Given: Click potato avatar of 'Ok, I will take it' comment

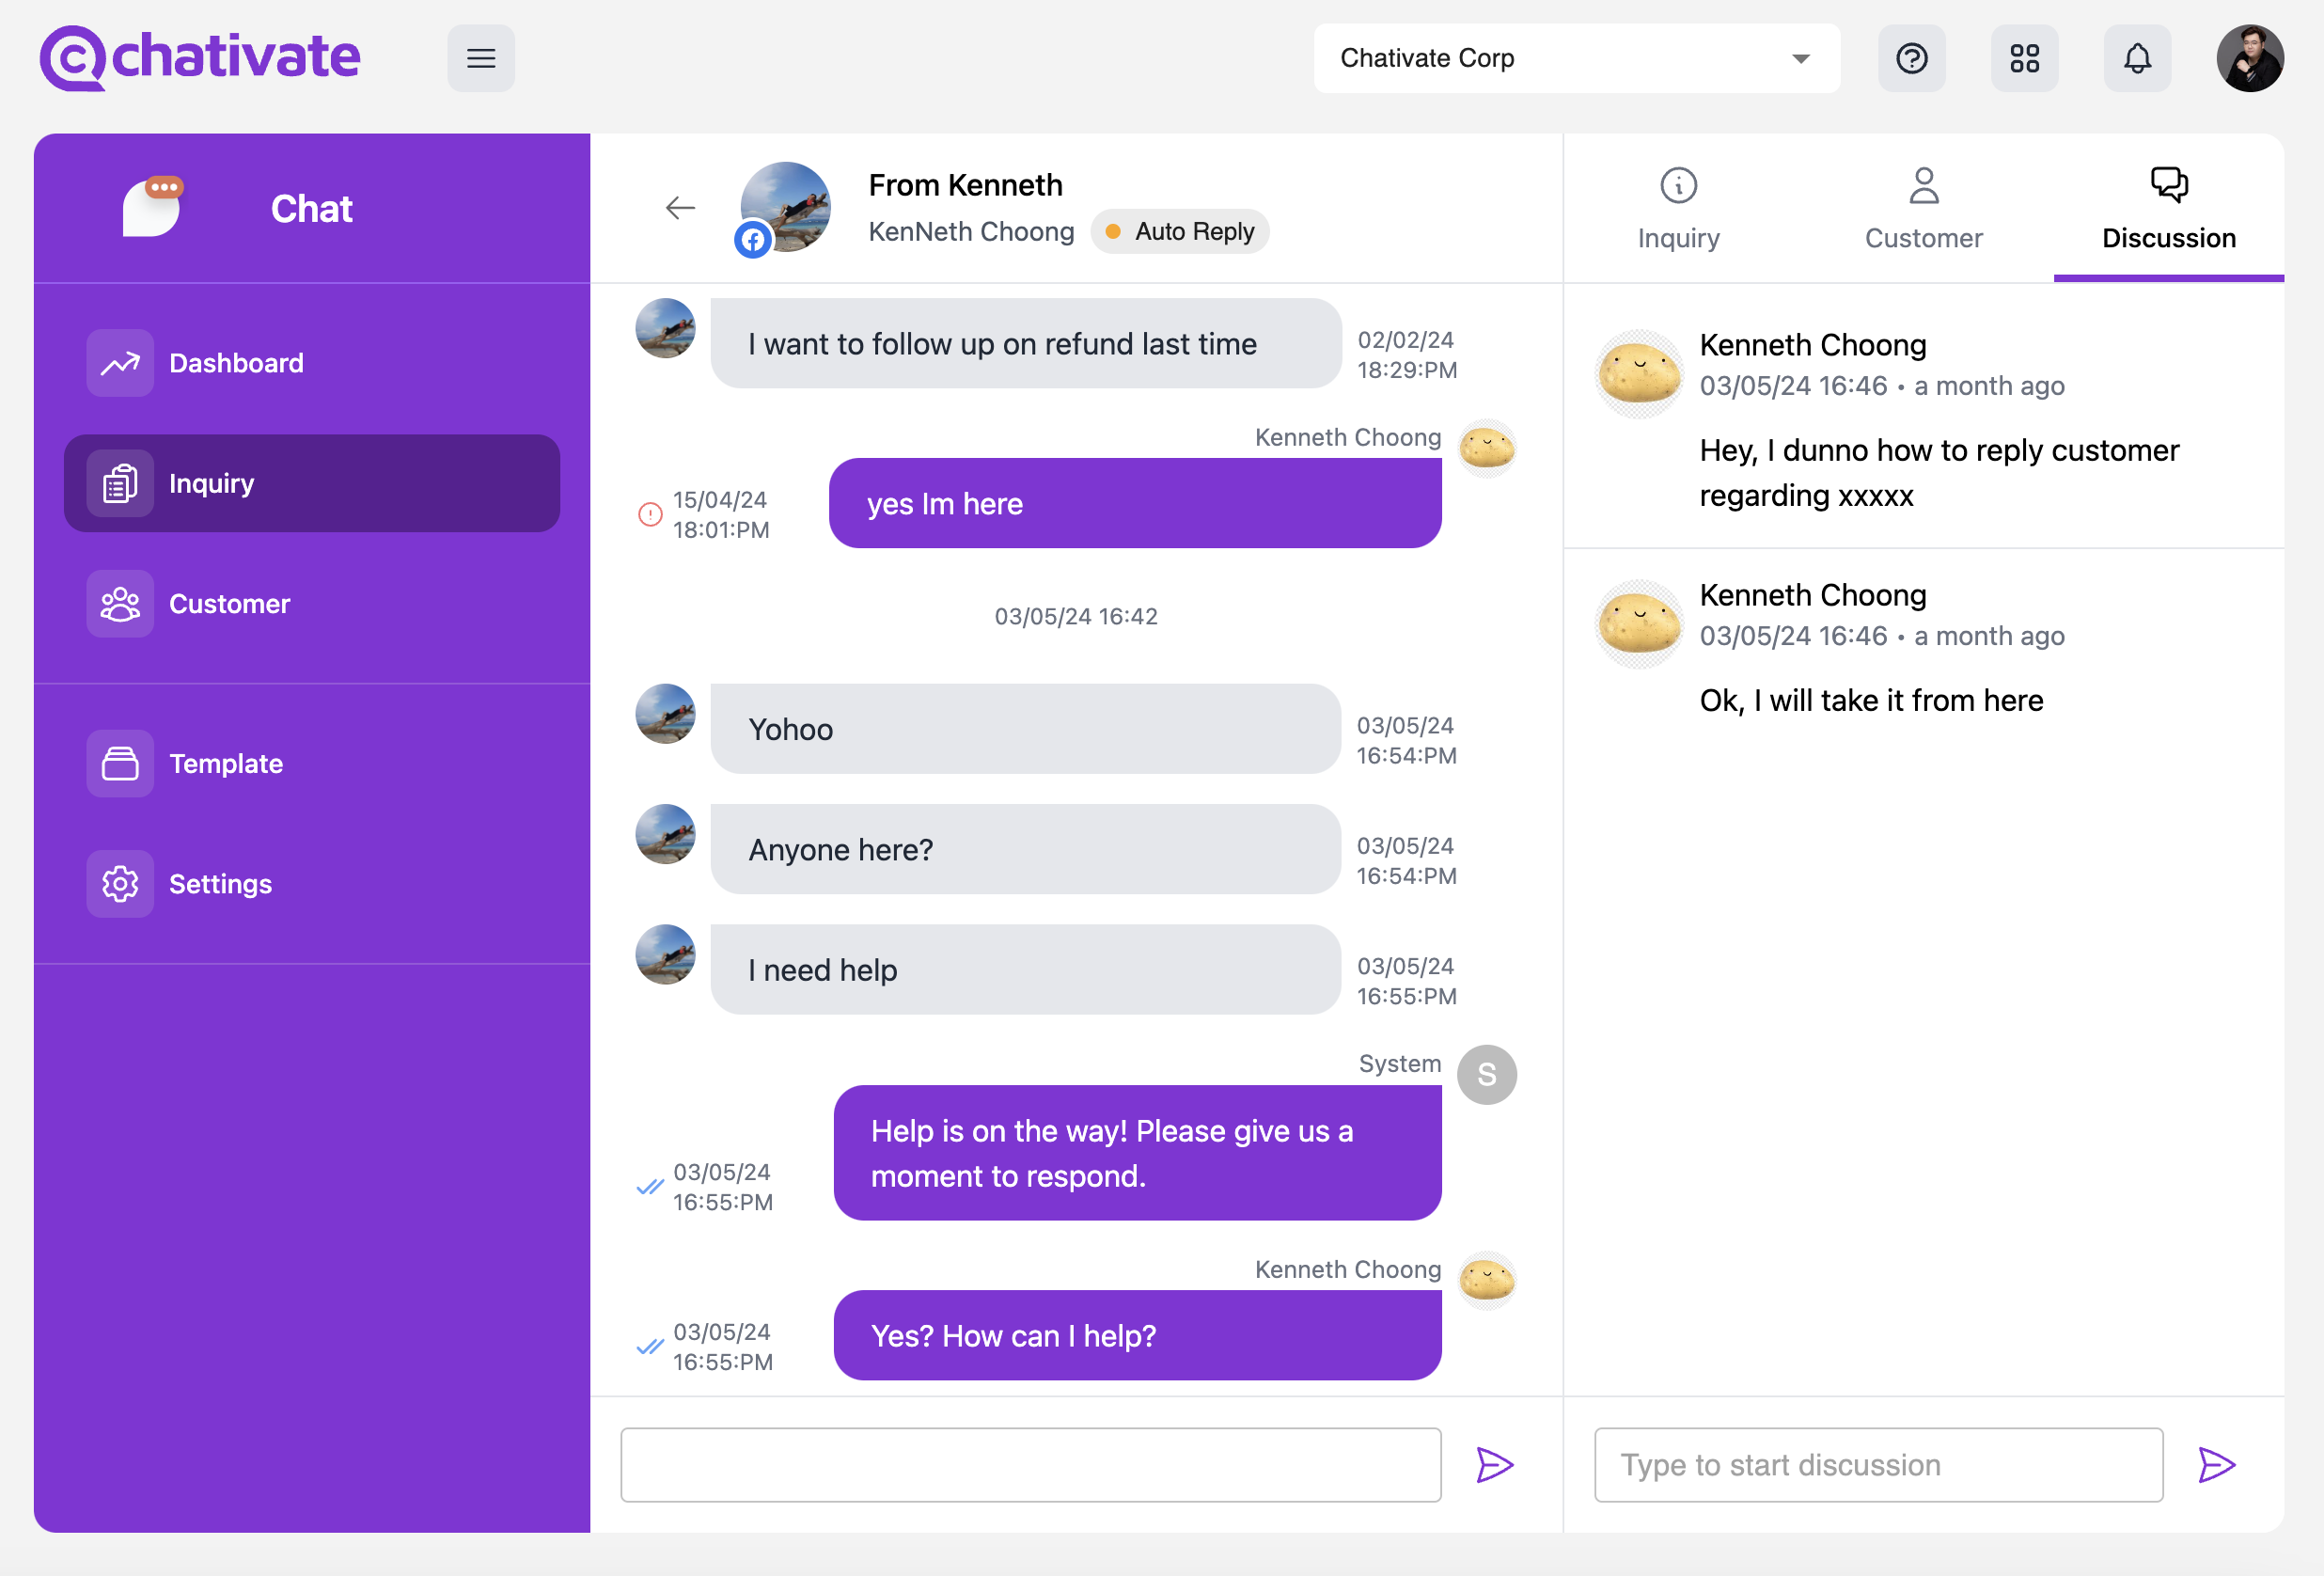Looking at the screenshot, I should [1639, 623].
